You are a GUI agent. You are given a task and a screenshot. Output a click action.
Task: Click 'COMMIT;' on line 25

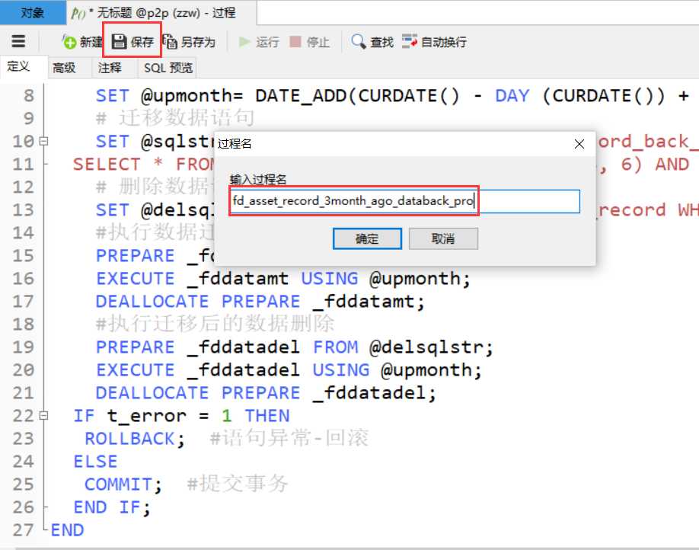pyautogui.click(x=123, y=484)
